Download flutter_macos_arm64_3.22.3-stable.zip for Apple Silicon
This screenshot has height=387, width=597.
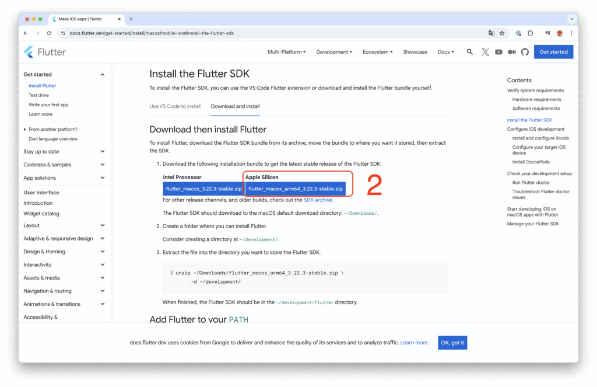click(x=296, y=189)
